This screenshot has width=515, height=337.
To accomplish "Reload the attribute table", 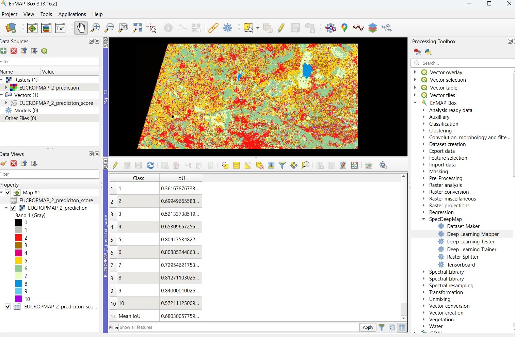I will (x=150, y=165).
